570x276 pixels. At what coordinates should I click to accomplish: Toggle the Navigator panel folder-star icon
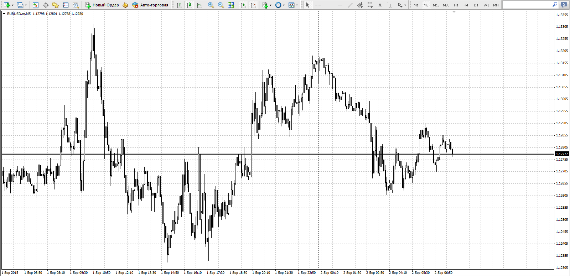tap(56, 5)
